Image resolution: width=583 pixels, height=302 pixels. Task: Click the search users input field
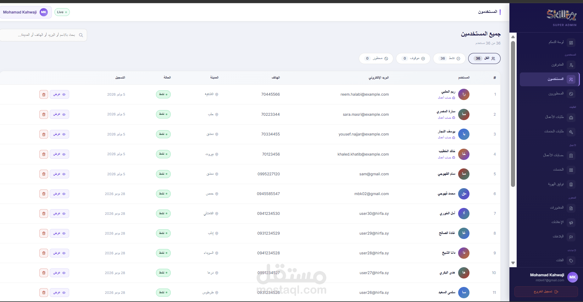43,35
